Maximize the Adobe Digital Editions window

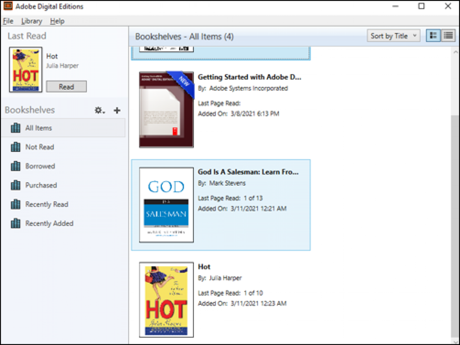coord(422,6)
